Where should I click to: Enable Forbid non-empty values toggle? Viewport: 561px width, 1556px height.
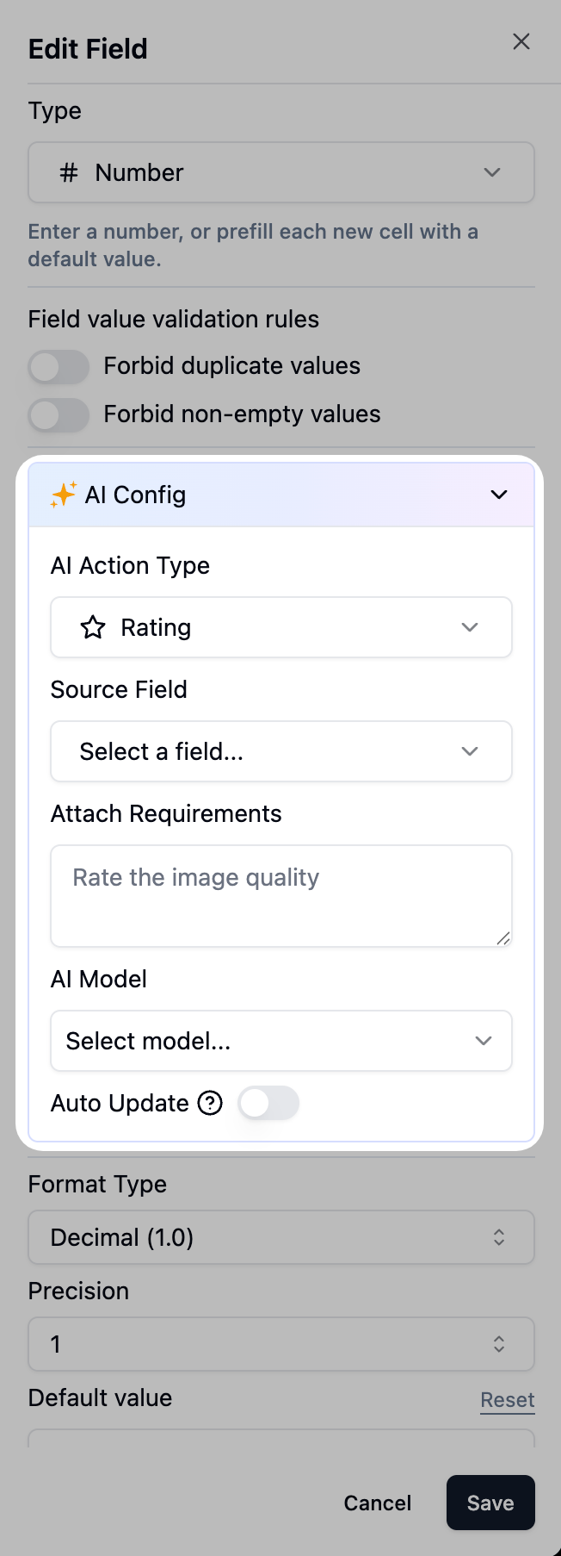tap(59, 415)
